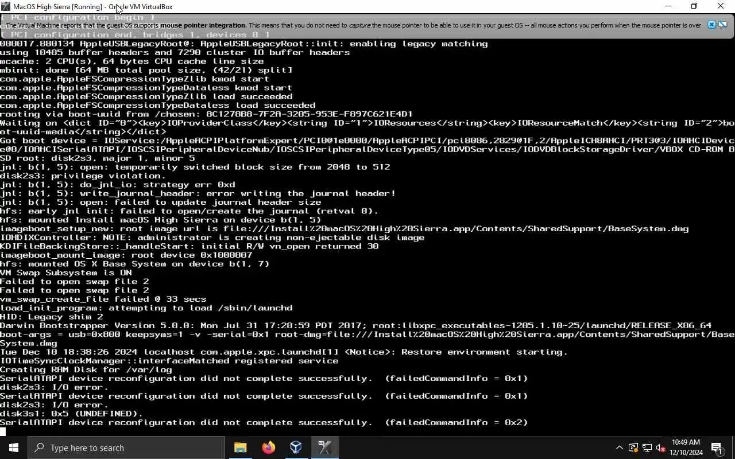Click the taskbar search box

[x=126, y=448]
